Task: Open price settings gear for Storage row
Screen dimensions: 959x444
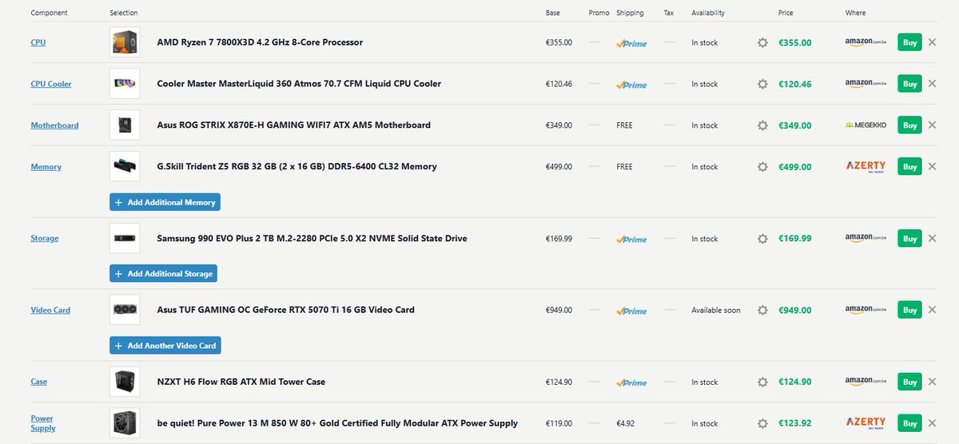Action: tap(762, 239)
